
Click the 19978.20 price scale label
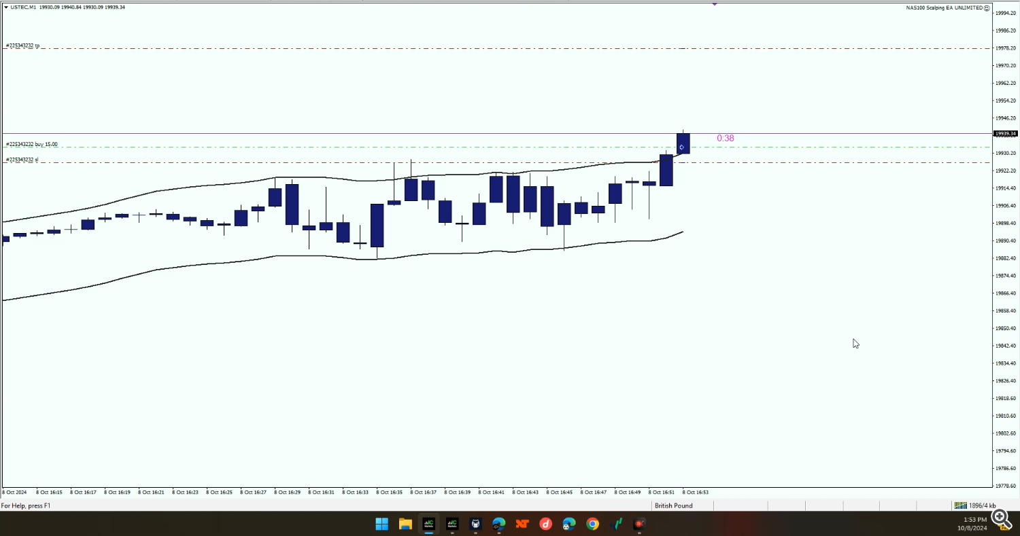click(1006, 48)
